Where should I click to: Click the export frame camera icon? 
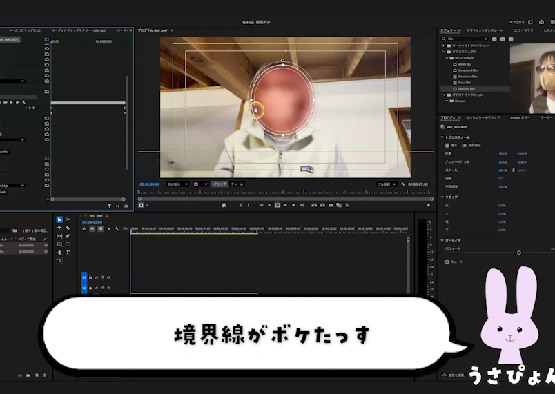pyautogui.click(x=331, y=205)
